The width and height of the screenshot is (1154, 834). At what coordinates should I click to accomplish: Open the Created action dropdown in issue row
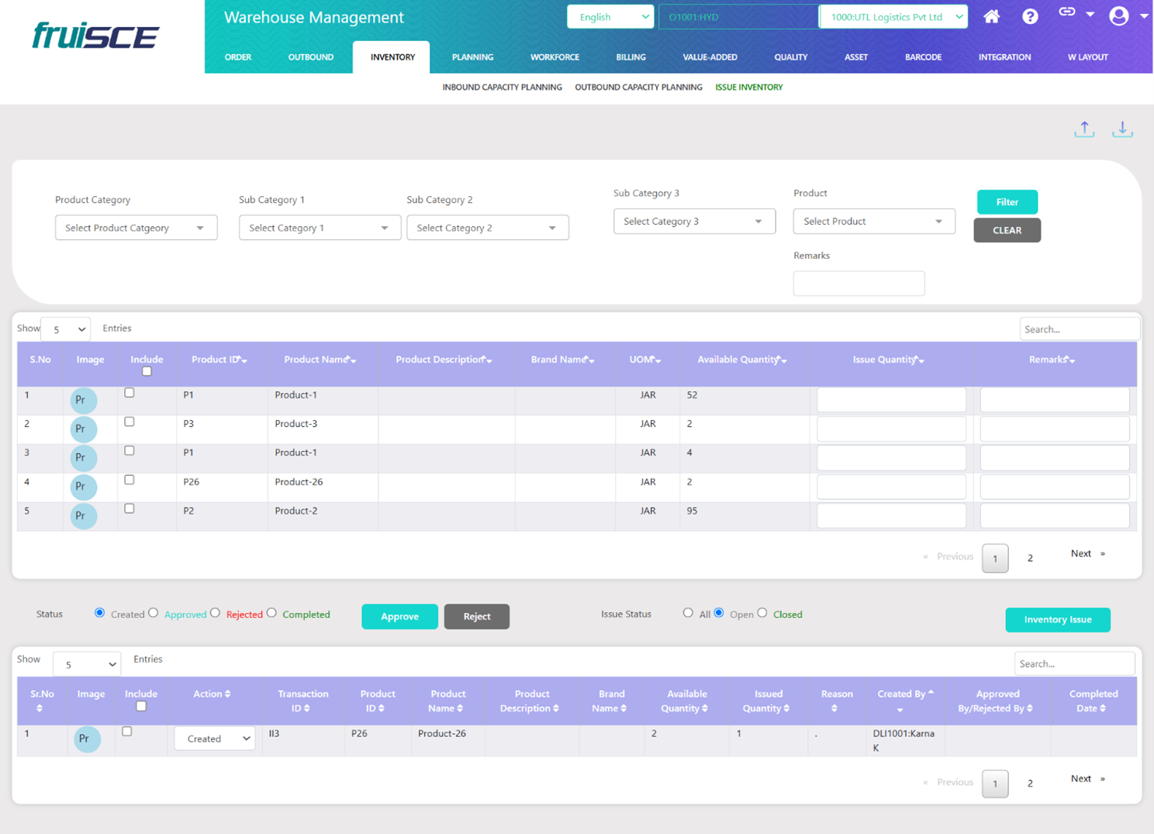[215, 739]
